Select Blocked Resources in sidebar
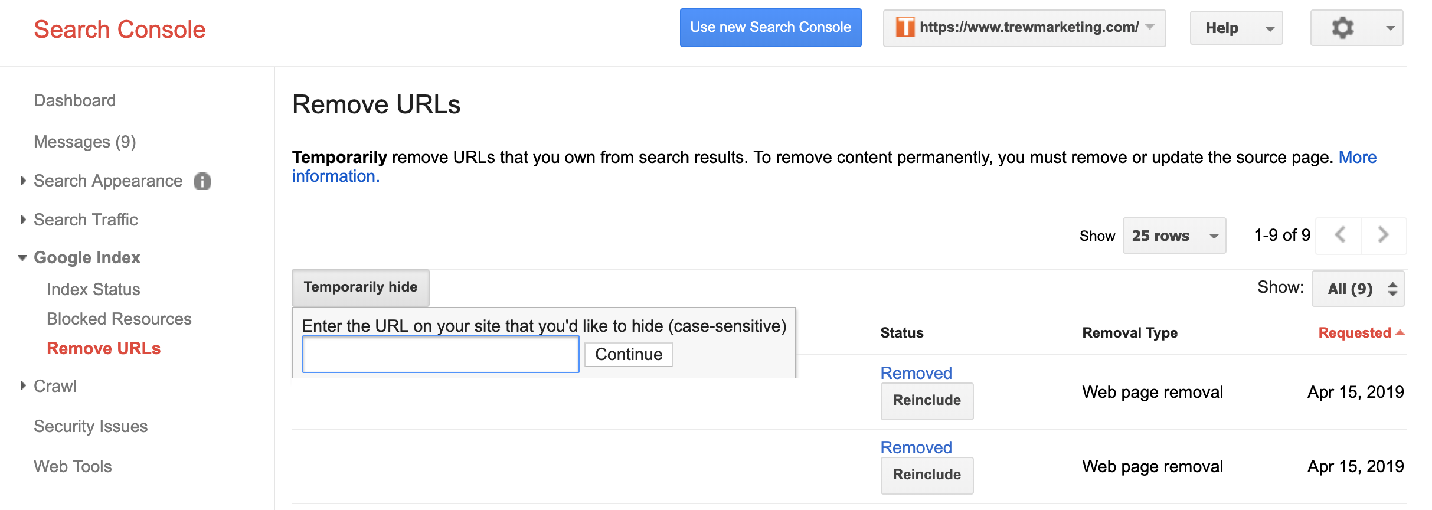 point(119,319)
